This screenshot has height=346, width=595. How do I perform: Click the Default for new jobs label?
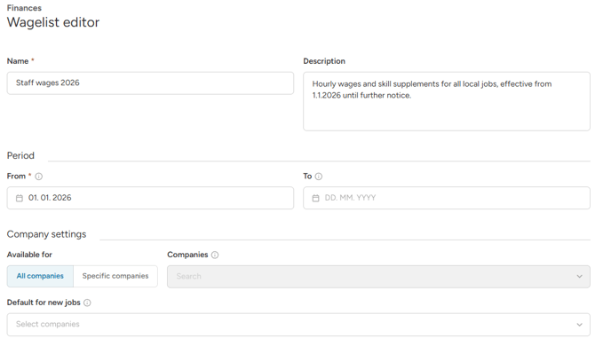(x=44, y=303)
